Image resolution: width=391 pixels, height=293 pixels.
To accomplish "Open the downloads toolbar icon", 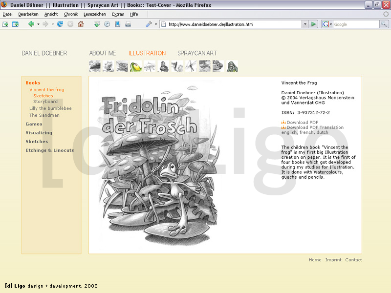I will tap(97, 24).
